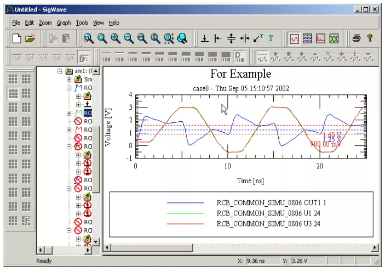This screenshot has width=385, height=271.
Task: Click the Zoom In magnifier with plus
Action: [116, 38]
